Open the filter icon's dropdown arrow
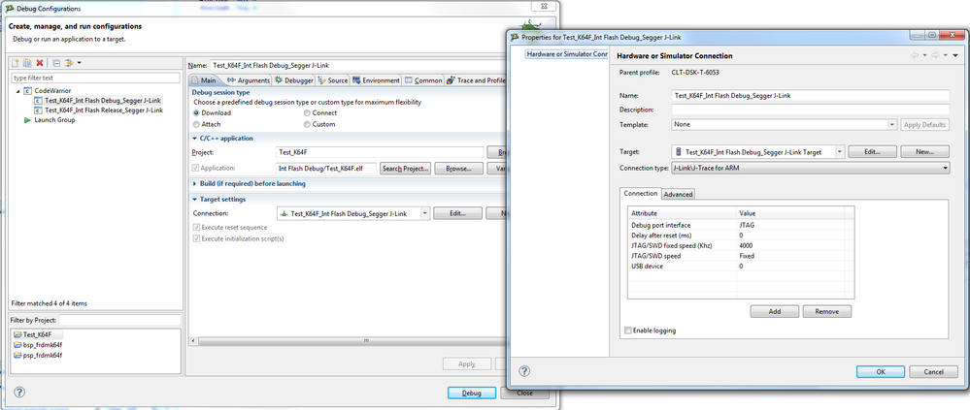This screenshot has height=410, width=970. (80, 63)
